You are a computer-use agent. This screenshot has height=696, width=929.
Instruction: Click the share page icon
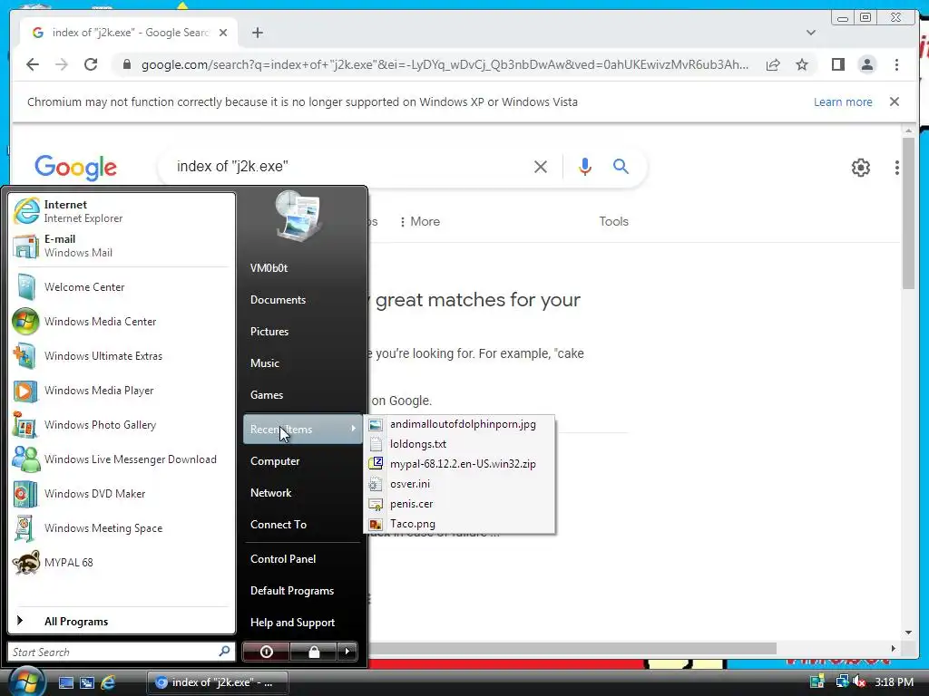(773, 64)
